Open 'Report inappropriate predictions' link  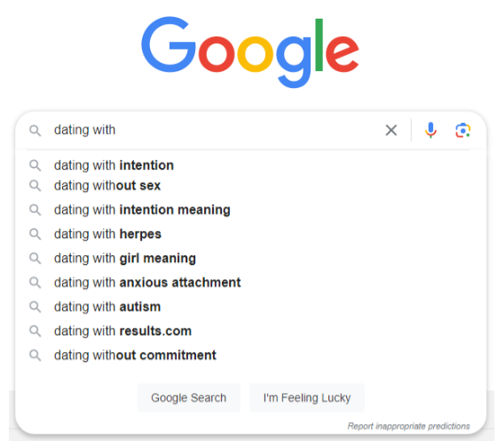408,426
